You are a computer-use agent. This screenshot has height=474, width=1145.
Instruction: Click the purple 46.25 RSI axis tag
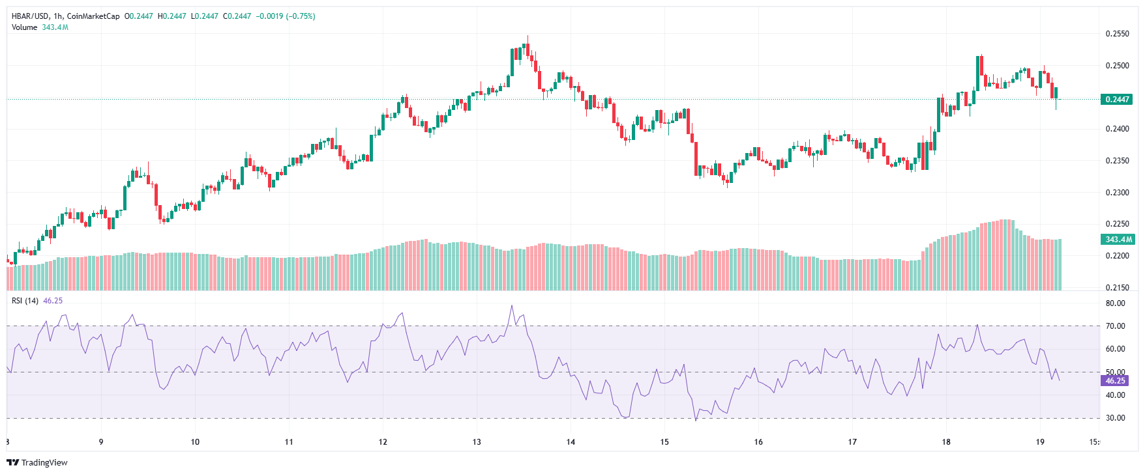pos(1115,381)
